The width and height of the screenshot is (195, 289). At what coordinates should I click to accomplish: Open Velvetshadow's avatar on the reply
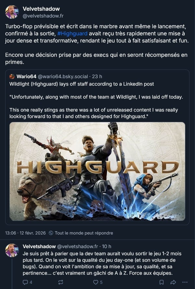(x=12, y=250)
